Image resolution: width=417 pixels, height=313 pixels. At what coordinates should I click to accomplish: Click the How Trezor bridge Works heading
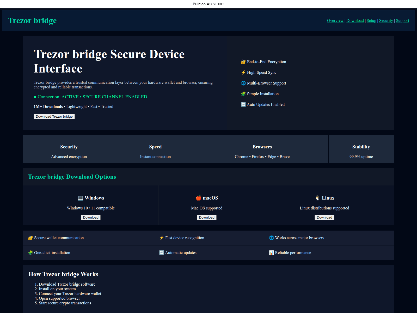point(63,274)
